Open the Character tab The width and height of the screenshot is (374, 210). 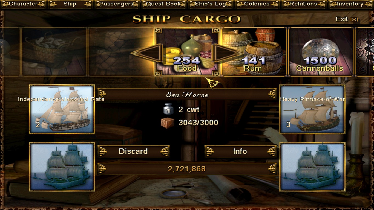pos(23,4)
